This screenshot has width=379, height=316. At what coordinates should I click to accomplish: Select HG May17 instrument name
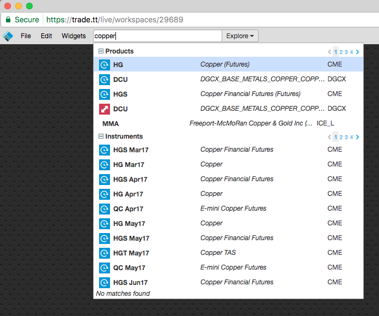[x=129, y=224]
